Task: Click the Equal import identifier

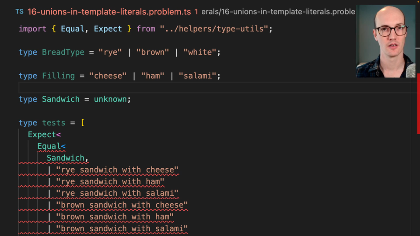Action: pos(74,29)
